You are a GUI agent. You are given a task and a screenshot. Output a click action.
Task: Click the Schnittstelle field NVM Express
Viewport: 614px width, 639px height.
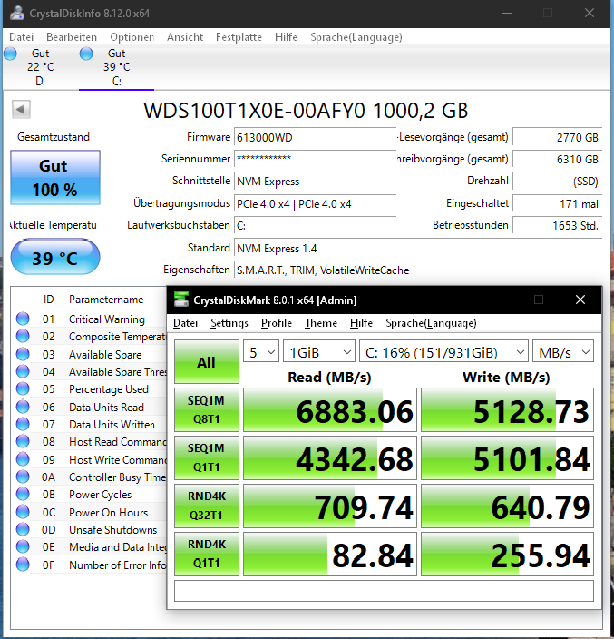click(315, 182)
